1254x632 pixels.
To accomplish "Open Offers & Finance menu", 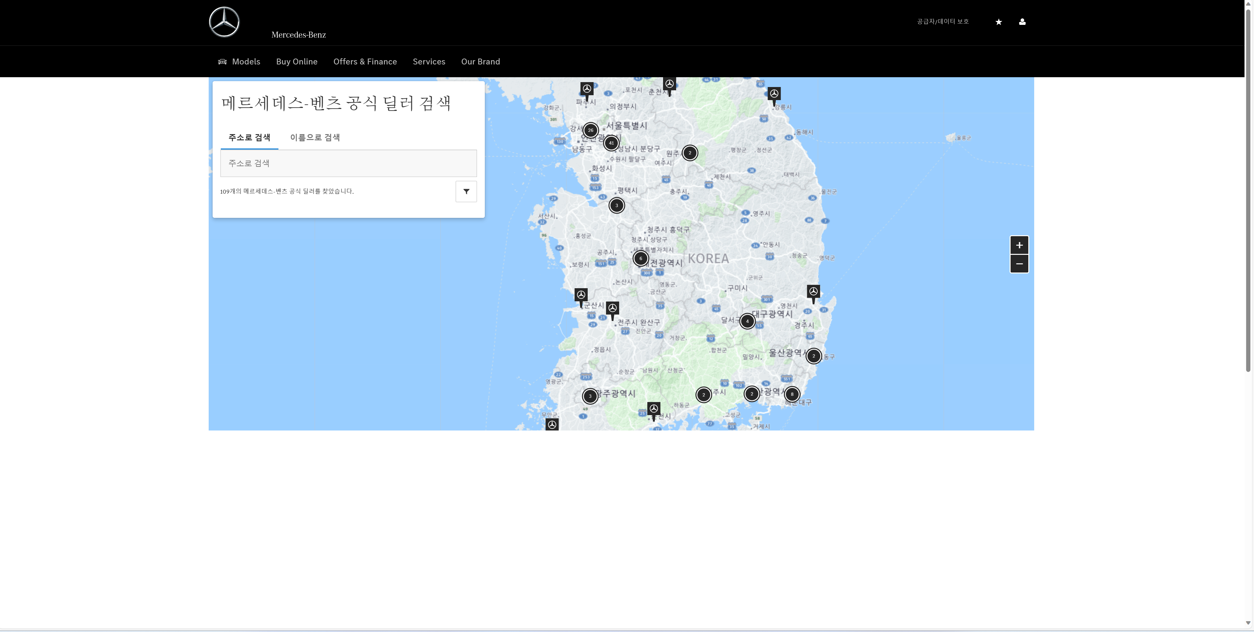I will pos(365,62).
